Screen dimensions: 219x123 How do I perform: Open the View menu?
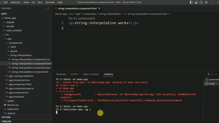pos(26,2)
